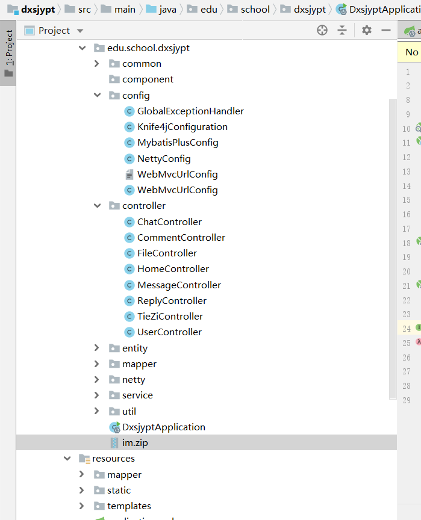Open Project view type dropdown
Viewport: 421px width, 520px height.
(x=80, y=31)
